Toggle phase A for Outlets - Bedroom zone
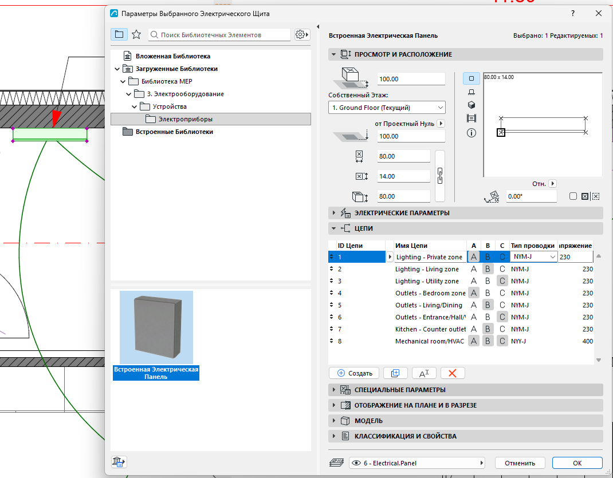 473,293
